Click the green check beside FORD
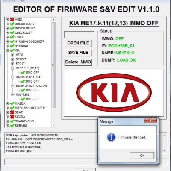 pyautogui.click(x=12, y=37)
